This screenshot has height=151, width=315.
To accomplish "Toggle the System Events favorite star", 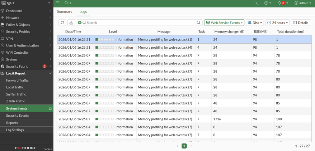I will (x=50, y=108).
